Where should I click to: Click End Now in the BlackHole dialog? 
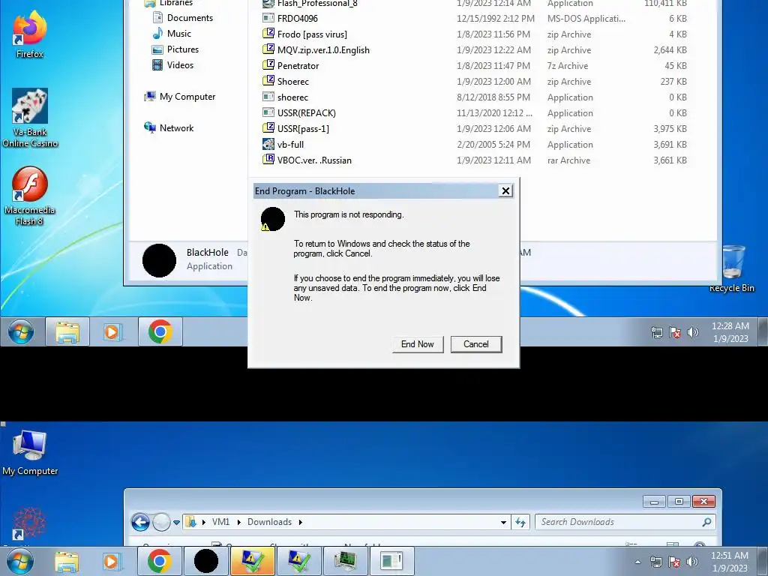point(418,344)
